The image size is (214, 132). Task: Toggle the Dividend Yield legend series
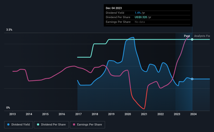pos(19,125)
